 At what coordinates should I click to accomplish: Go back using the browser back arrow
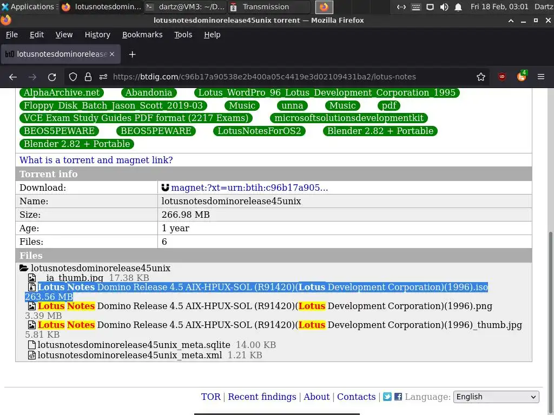(x=13, y=77)
